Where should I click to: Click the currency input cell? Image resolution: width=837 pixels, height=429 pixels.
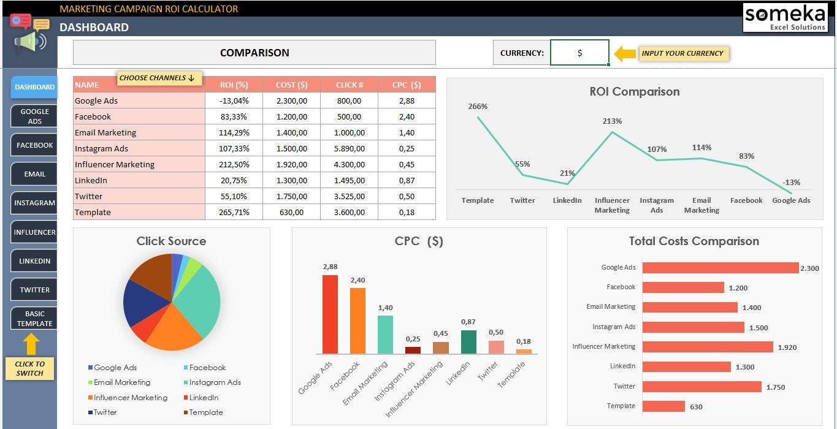[x=579, y=53]
